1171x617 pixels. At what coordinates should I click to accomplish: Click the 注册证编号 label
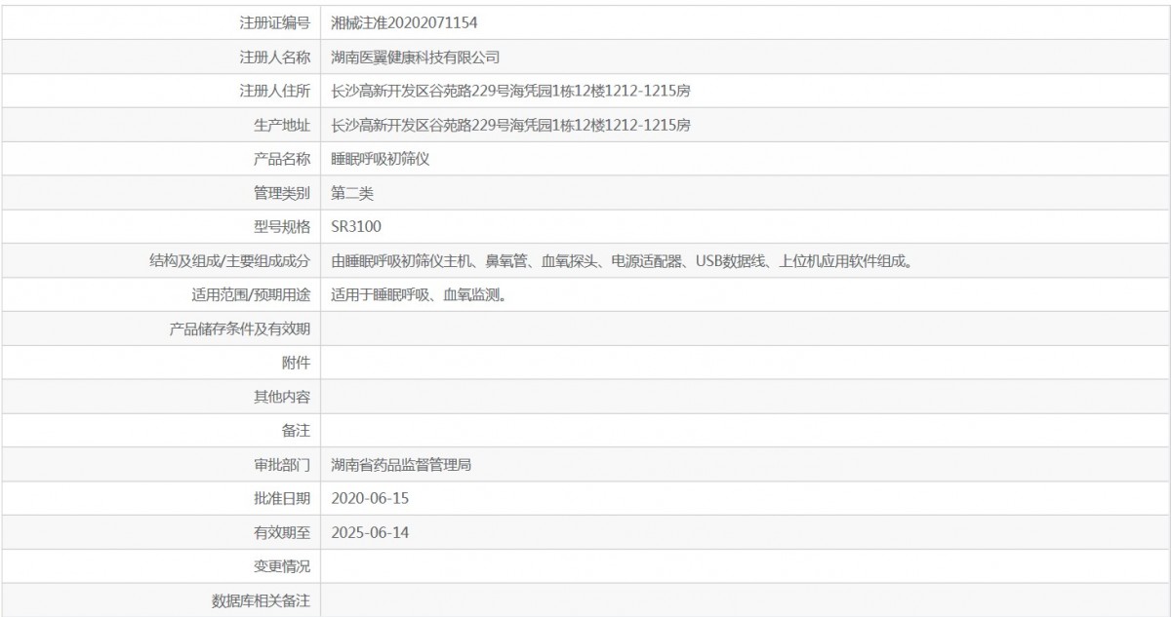275,21
